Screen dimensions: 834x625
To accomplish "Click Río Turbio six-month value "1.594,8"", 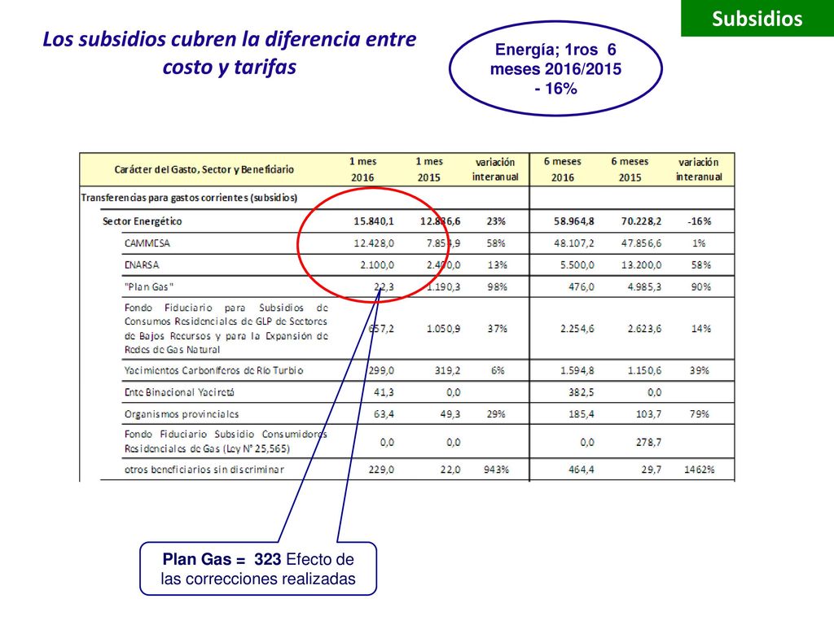I will click(577, 370).
